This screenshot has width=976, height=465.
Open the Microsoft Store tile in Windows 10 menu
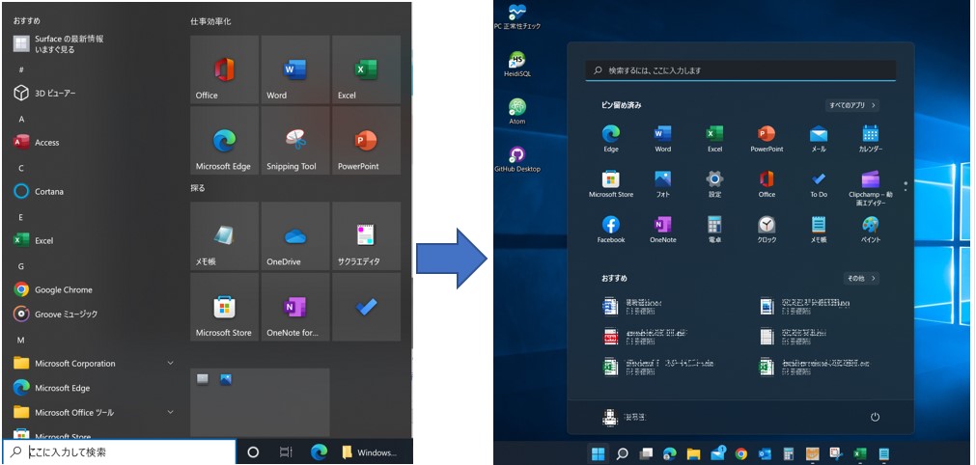pos(224,307)
